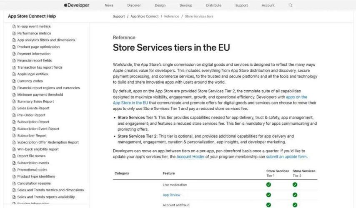This screenshot has width=356, height=208.
Task: Open Sales and Trends reports availability
Action: (46, 197)
